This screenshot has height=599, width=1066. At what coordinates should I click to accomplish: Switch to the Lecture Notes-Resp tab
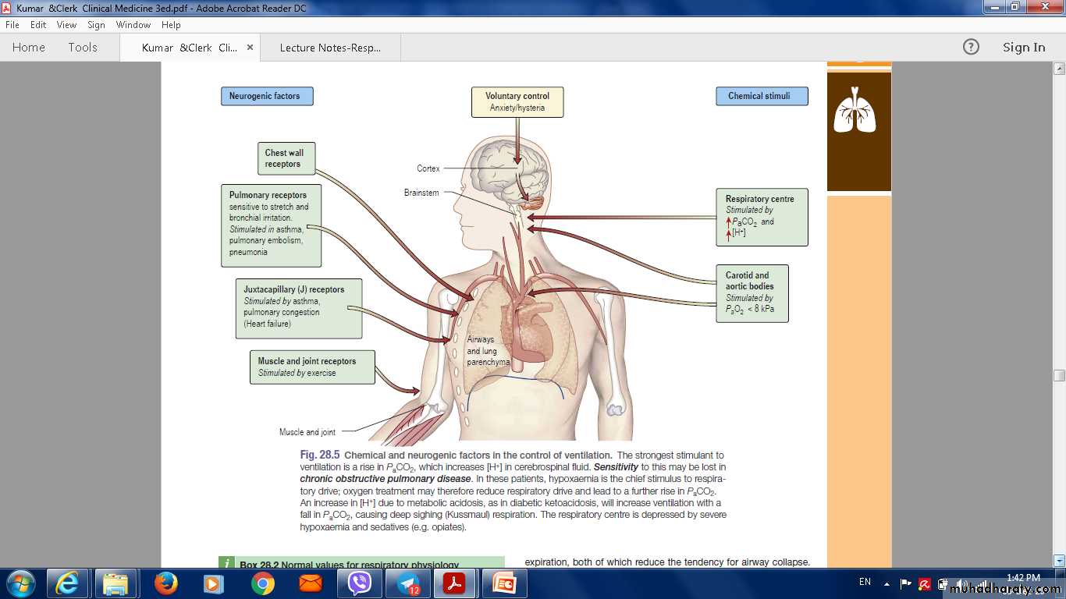(x=330, y=48)
